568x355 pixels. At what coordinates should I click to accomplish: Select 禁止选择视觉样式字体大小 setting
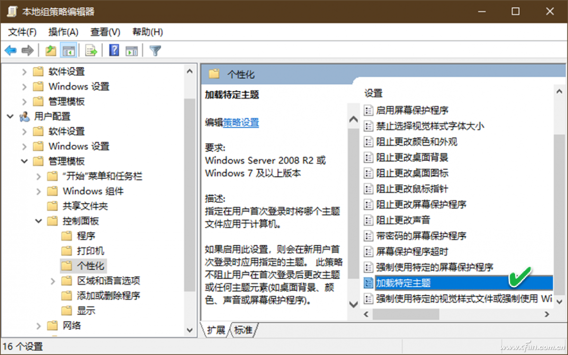(x=430, y=126)
